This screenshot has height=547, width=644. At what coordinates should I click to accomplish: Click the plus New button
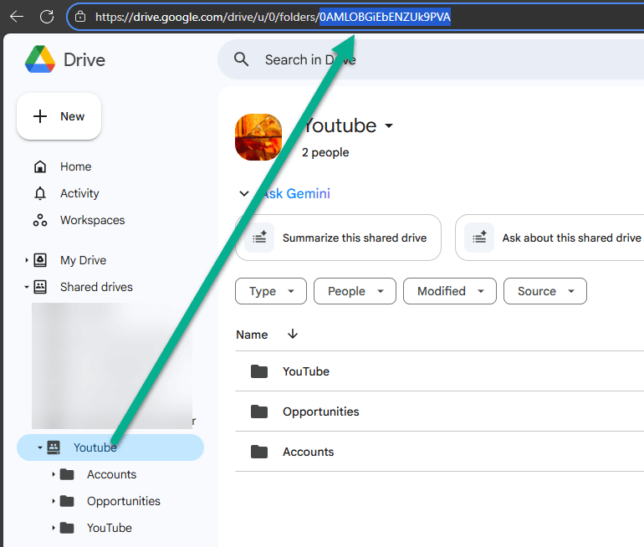pyautogui.click(x=59, y=116)
